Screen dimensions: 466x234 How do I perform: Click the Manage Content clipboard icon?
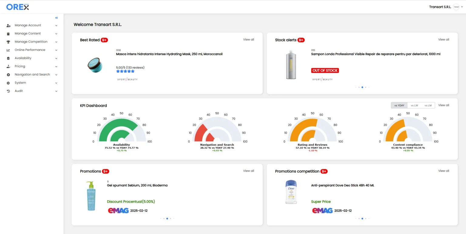tap(8, 33)
